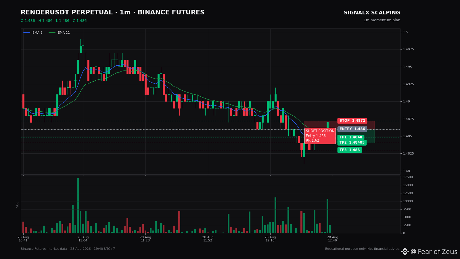This screenshot has height=259, width=460.
Task: Click the 10000 volume axis label
Action: point(408,201)
